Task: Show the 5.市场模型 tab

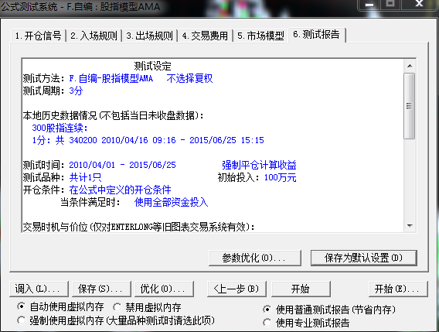Action: tap(260, 36)
